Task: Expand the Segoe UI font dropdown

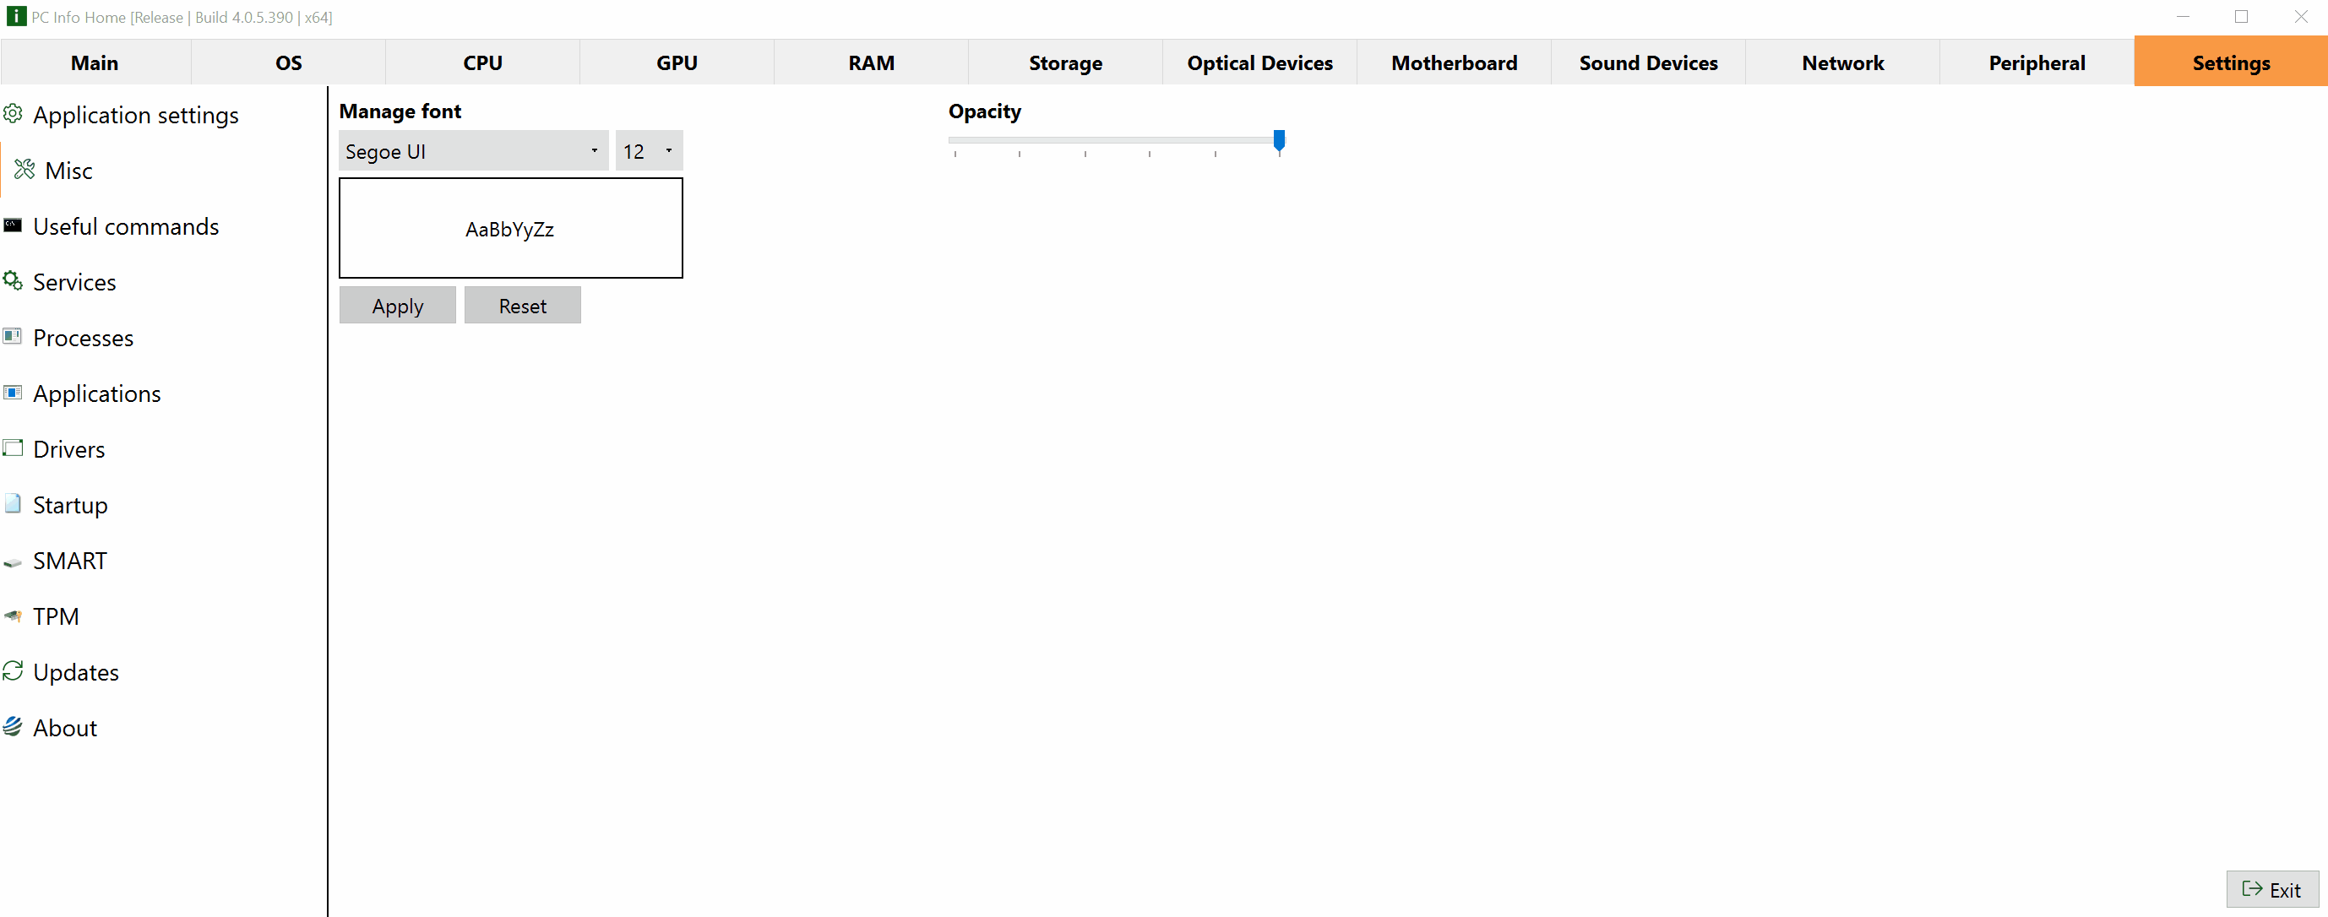Action: (x=474, y=151)
